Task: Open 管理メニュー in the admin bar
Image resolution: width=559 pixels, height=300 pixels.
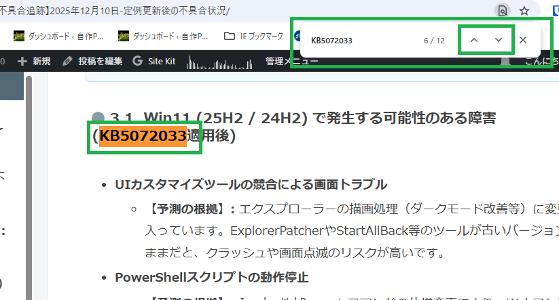Action: (291, 61)
